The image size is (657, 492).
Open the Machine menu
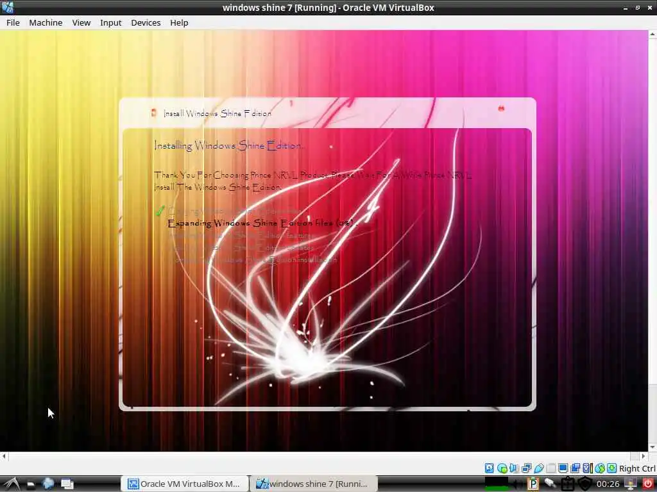46,22
